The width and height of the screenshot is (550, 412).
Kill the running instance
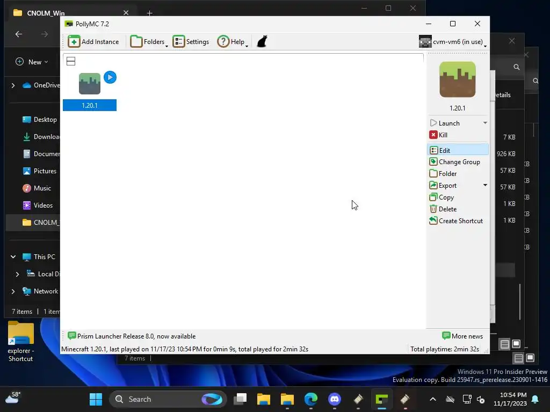coord(438,135)
